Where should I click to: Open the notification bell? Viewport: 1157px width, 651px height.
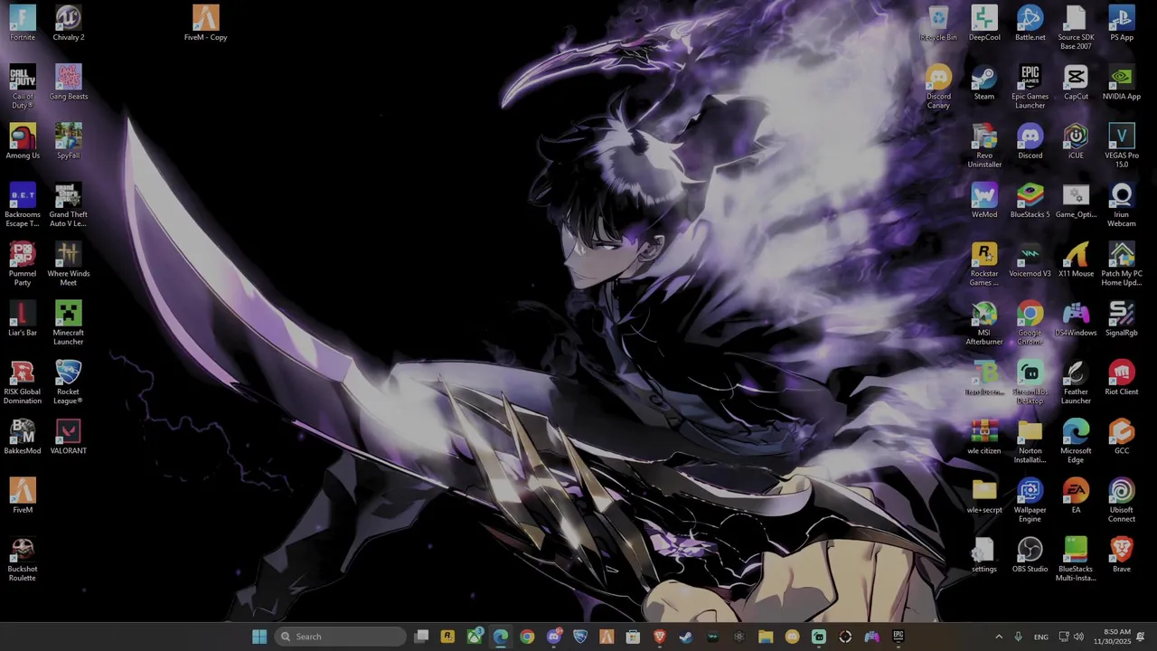coord(1141,637)
